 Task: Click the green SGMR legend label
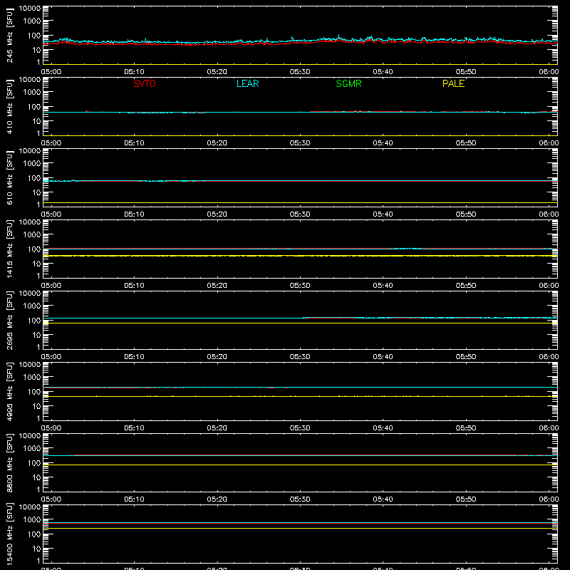tap(348, 83)
